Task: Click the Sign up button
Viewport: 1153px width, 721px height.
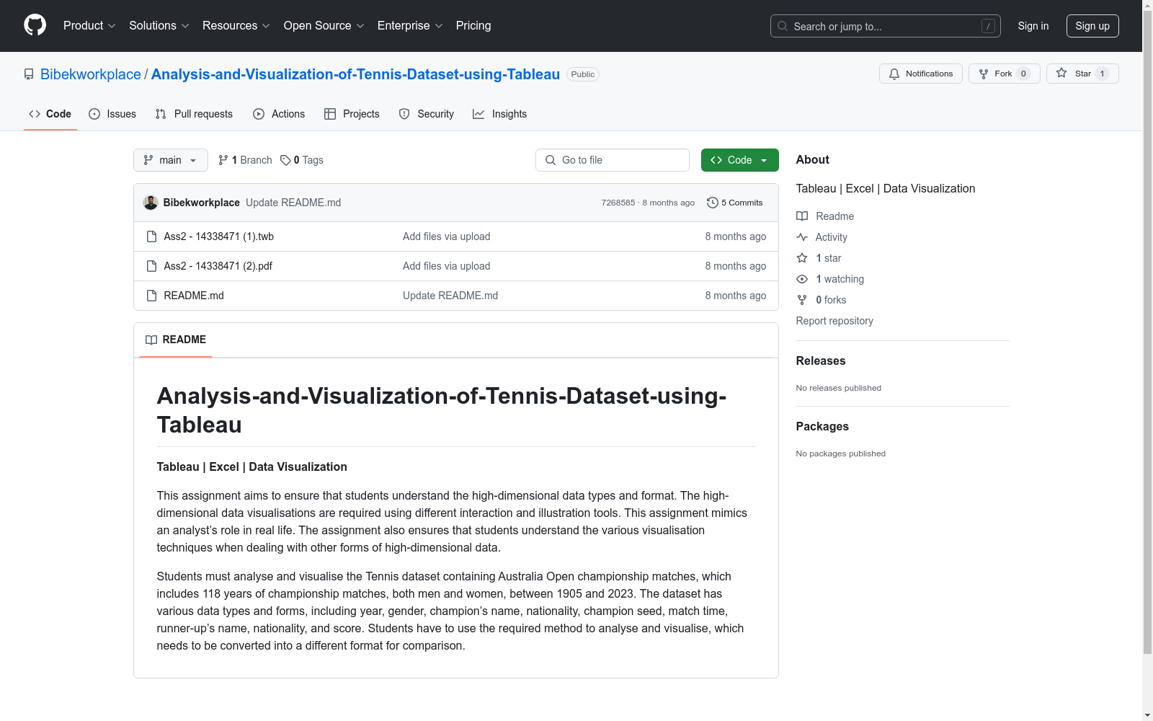Action: 1092,26
